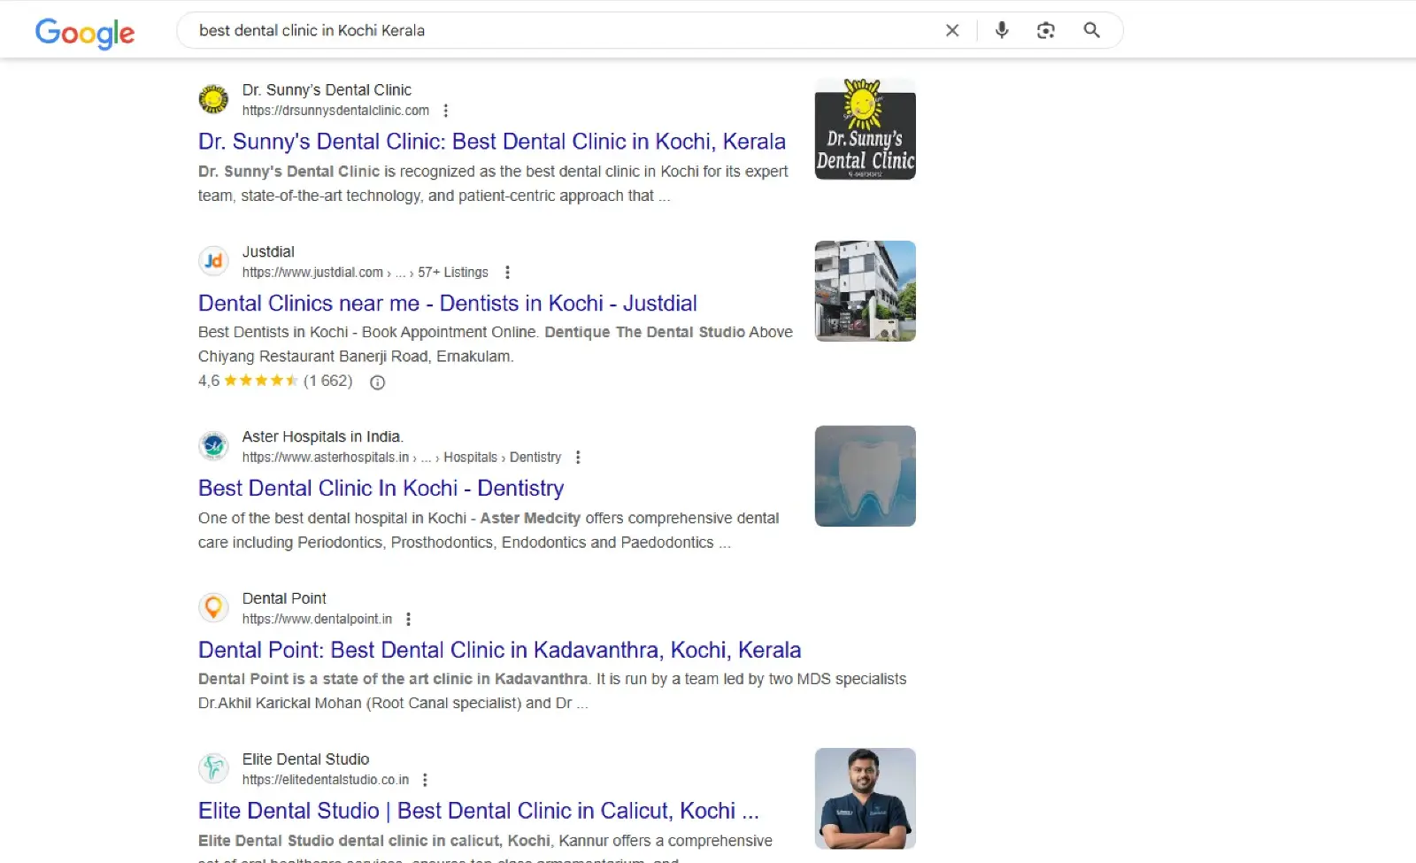Open Elite Dental Studio Calicut, Kochi link
The image size is (1416, 863).
(479, 811)
